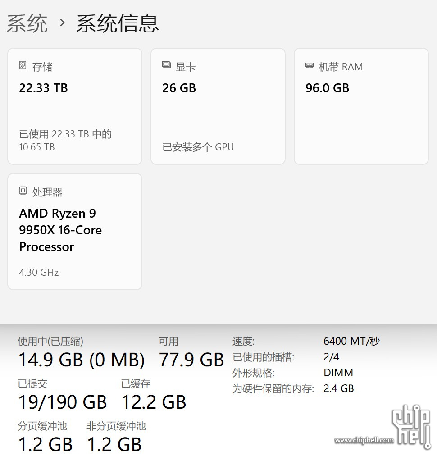
Task: Click the 已使用的插槽: label
Action: pos(264,357)
